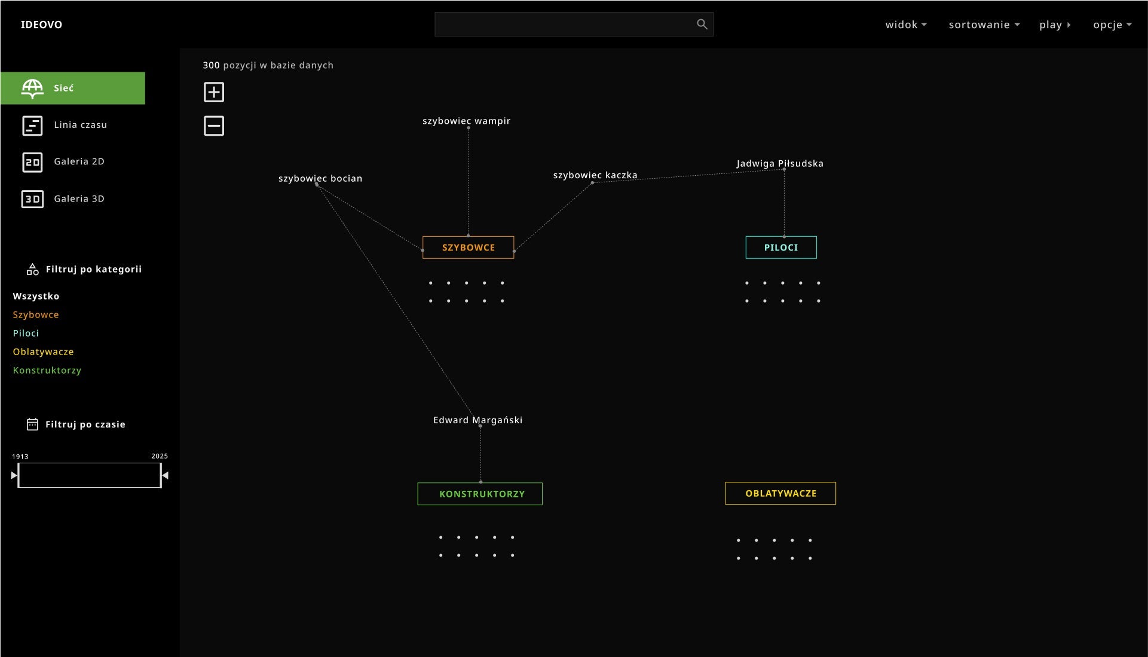This screenshot has width=1148, height=657.
Task: Click the OBLATYWACZE category node
Action: [780, 493]
